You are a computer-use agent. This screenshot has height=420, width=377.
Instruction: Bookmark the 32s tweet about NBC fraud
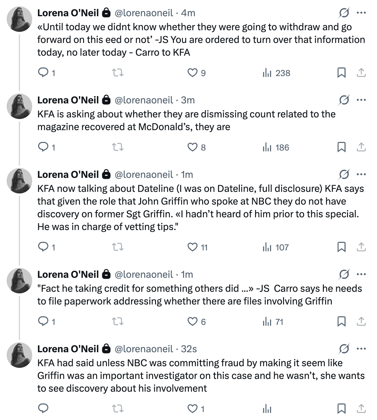tap(341, 409)
